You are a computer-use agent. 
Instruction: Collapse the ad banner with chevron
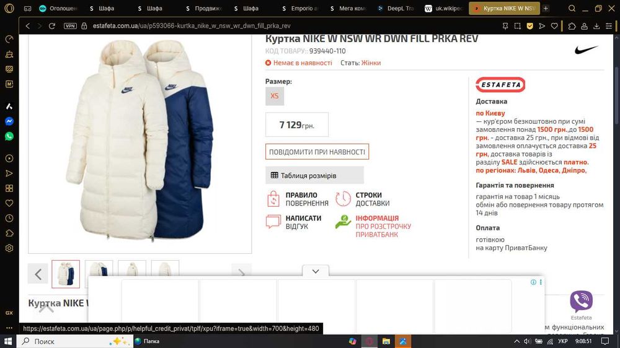point(316,271)
